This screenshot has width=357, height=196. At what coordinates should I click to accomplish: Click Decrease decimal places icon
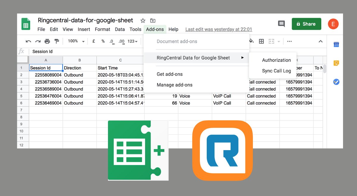click(112, 41)
